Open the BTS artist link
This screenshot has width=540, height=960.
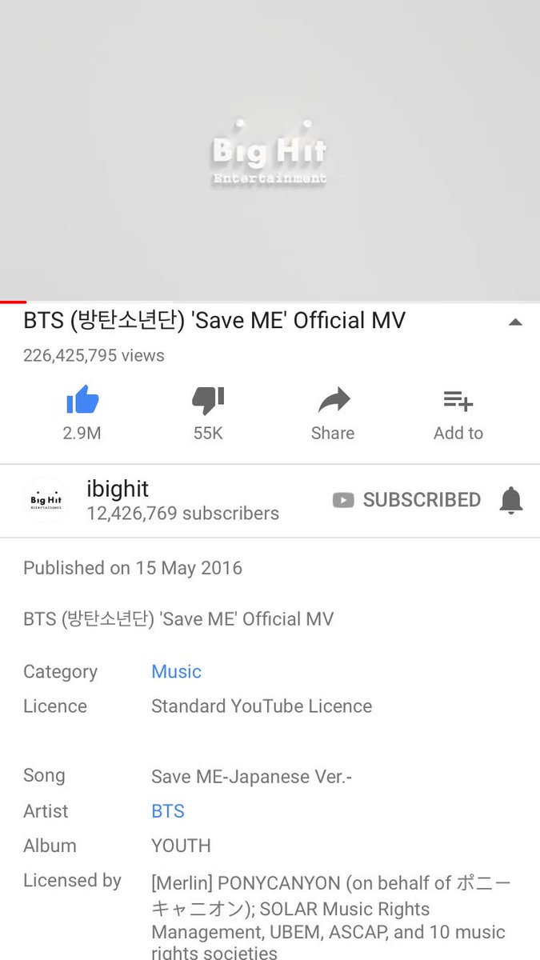(x=168, y=810)
